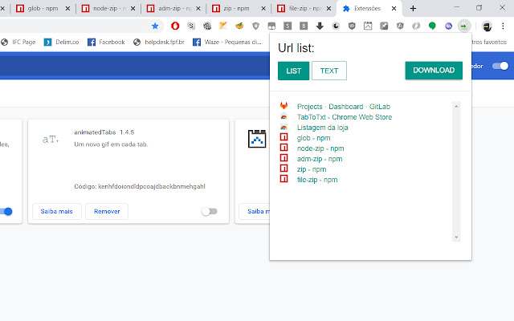This screenshot has width=514, height=321.
Task: Click the pixel castle icon on extension card
Action: (257, 139)
